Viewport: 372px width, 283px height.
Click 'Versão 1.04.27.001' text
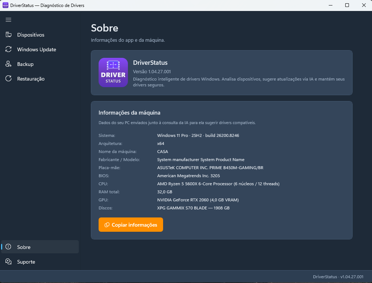click(x=152, y=72)
